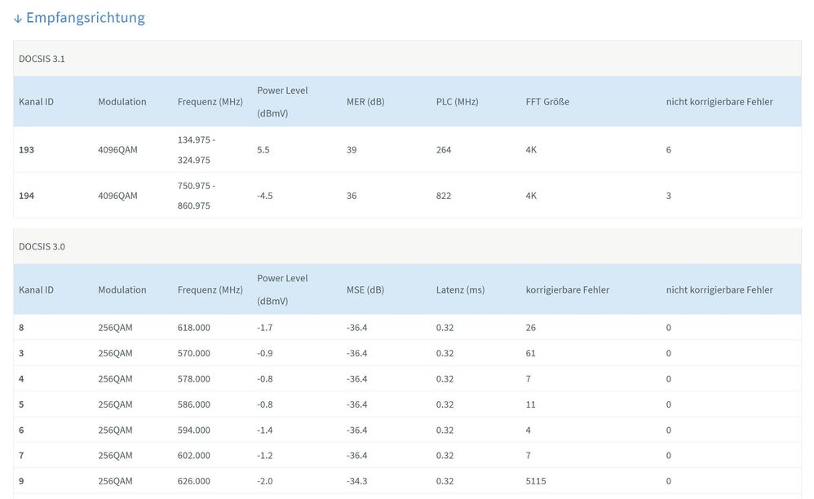Click the 5115 correctable errors value
814x499 pixels.
(536, 481)
